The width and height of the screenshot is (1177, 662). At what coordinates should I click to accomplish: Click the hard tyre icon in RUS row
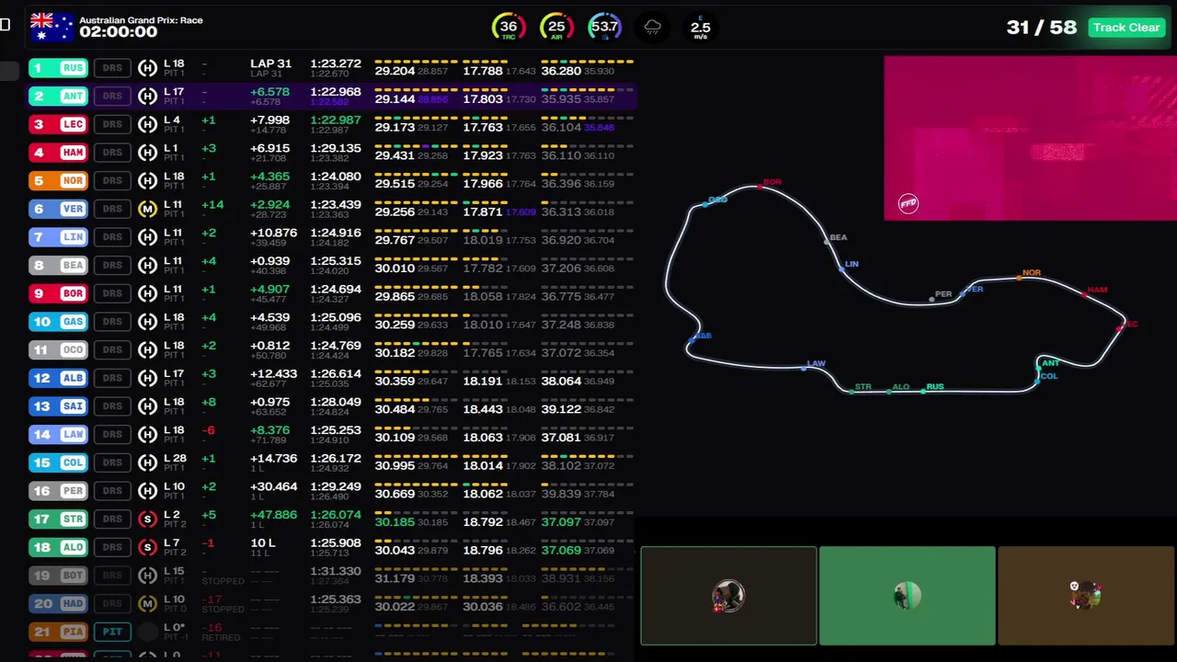pyautogui.click(x=147, y=68)
